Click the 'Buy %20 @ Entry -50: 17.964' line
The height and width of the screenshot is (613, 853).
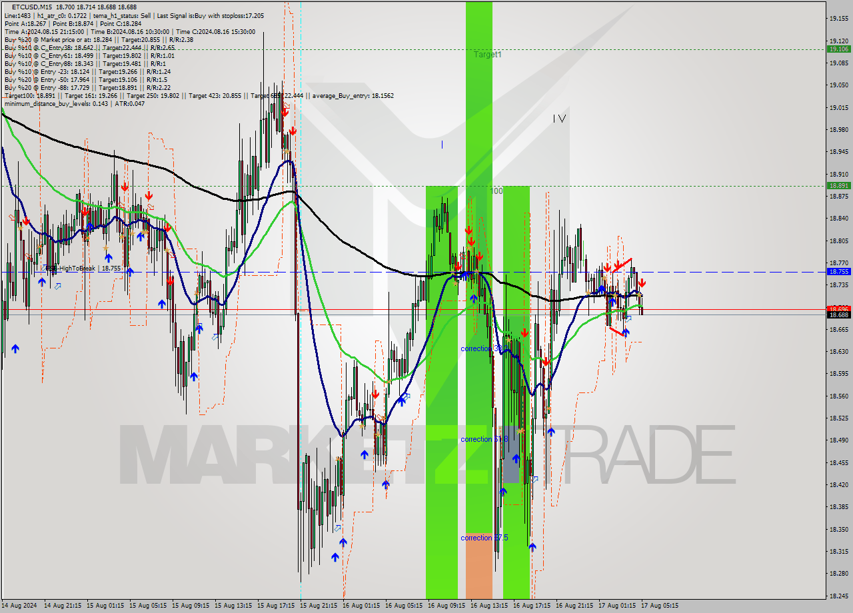tap(85, 79)
